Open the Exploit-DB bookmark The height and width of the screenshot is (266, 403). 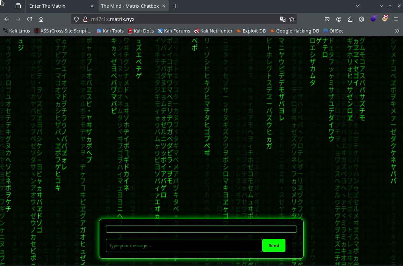[251, 31]
